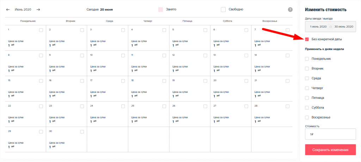Screen dimensions: 361x162
Task: Enable the Понедельник weekday checkbox
Action: pos(307,59)
